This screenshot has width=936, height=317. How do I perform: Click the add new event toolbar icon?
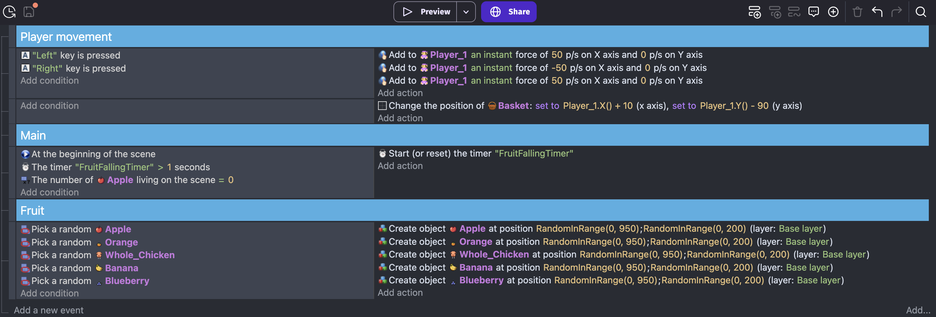pyautogui.click(x=754, y=12)
